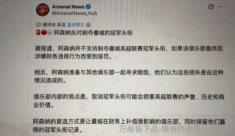The image size is (235, 136).
Task: Click the white circle emoji
Action: [x=50, y=32]
